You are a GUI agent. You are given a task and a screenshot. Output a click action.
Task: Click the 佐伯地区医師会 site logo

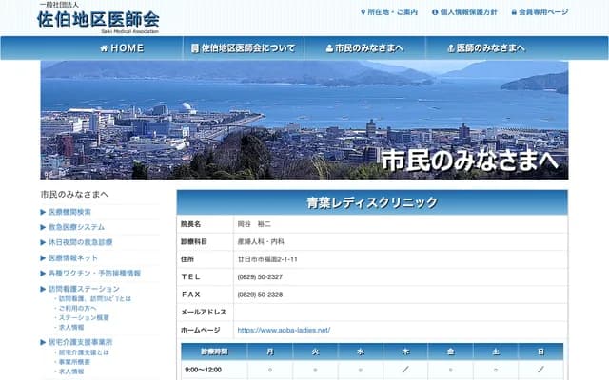[x=99, y=18]
